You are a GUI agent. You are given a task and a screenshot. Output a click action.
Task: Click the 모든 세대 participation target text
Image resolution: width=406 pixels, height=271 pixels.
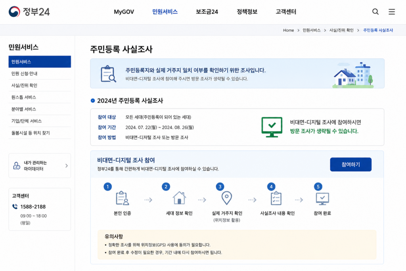click(158, 117)
